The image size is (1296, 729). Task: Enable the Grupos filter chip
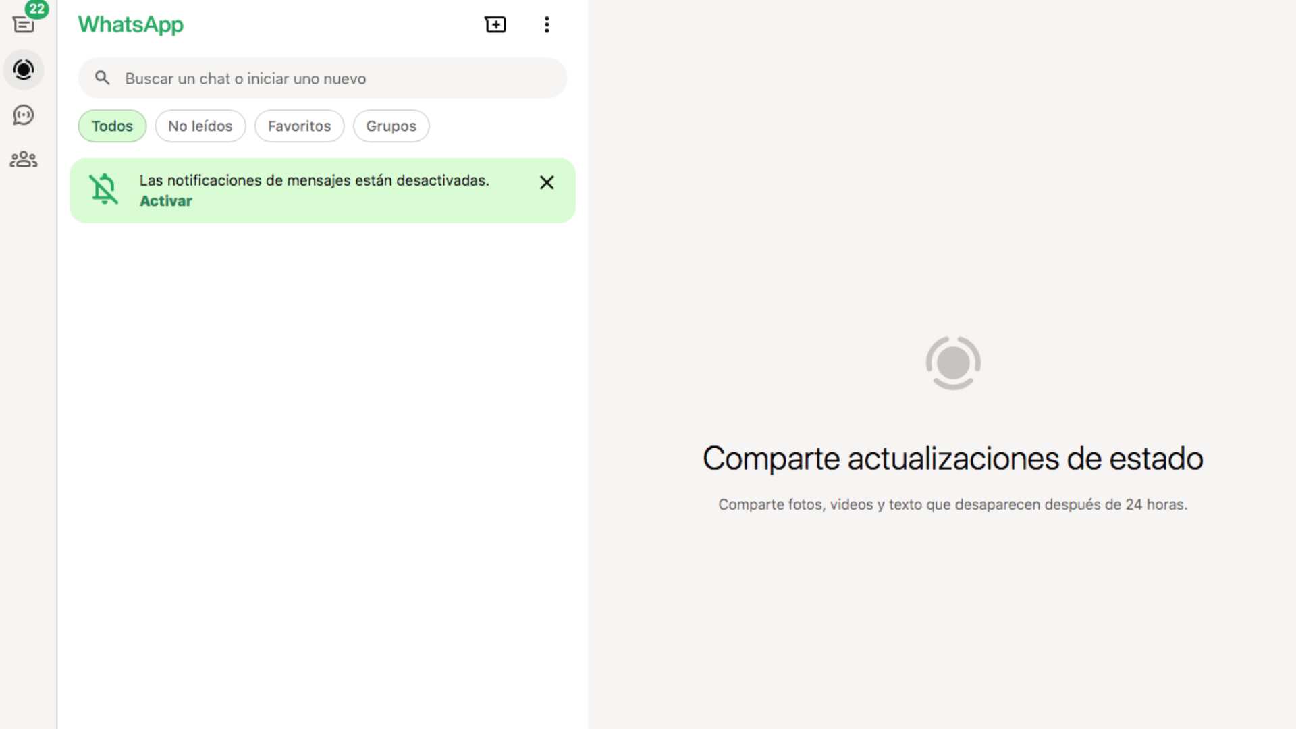391,126
